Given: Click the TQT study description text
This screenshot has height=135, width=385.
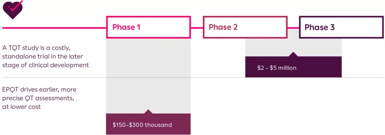Looking at the screenshot, I should pos(46,56).
